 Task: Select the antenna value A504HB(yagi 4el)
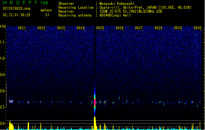click(115, 15)
